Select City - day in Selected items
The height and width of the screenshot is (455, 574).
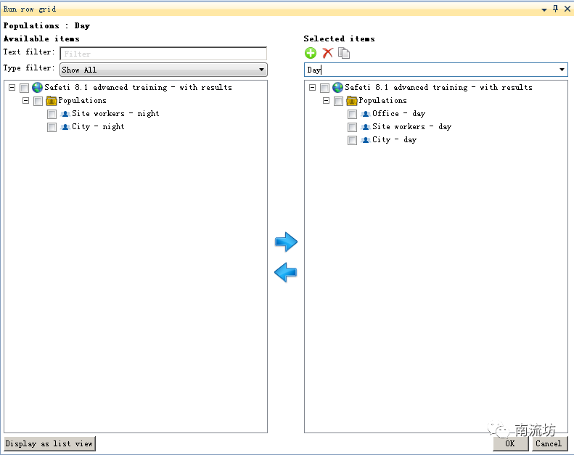click(x=394, y=140)
